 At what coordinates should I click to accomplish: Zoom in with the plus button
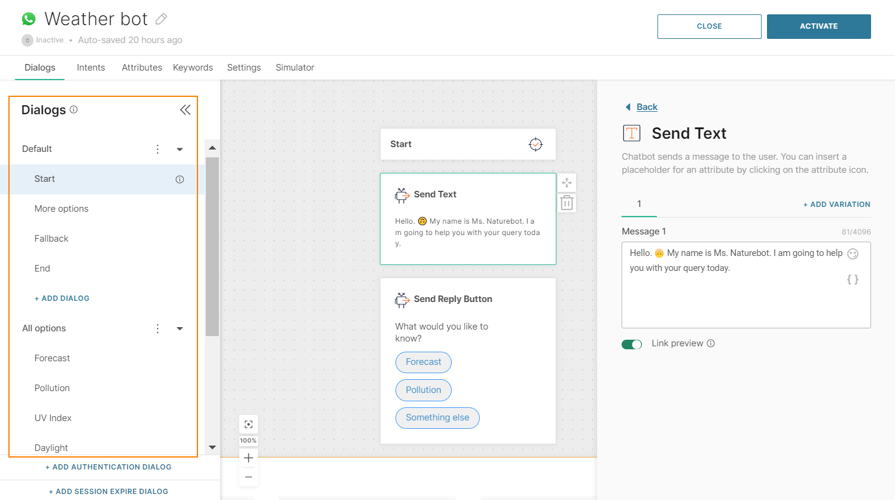(248, 458)
